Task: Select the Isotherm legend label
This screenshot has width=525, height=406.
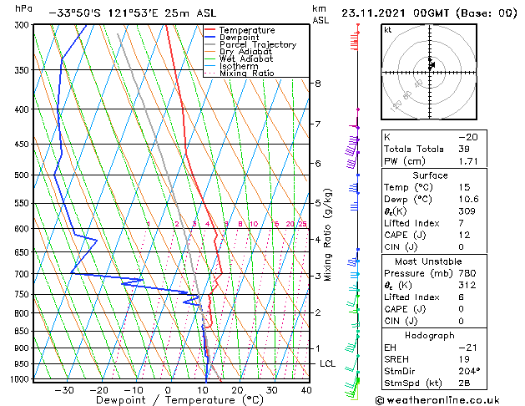Action: 239,66
